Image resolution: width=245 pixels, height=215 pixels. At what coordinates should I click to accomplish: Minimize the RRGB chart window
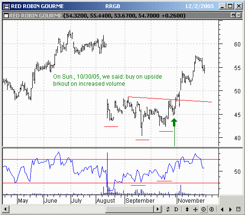coord(222,6)
